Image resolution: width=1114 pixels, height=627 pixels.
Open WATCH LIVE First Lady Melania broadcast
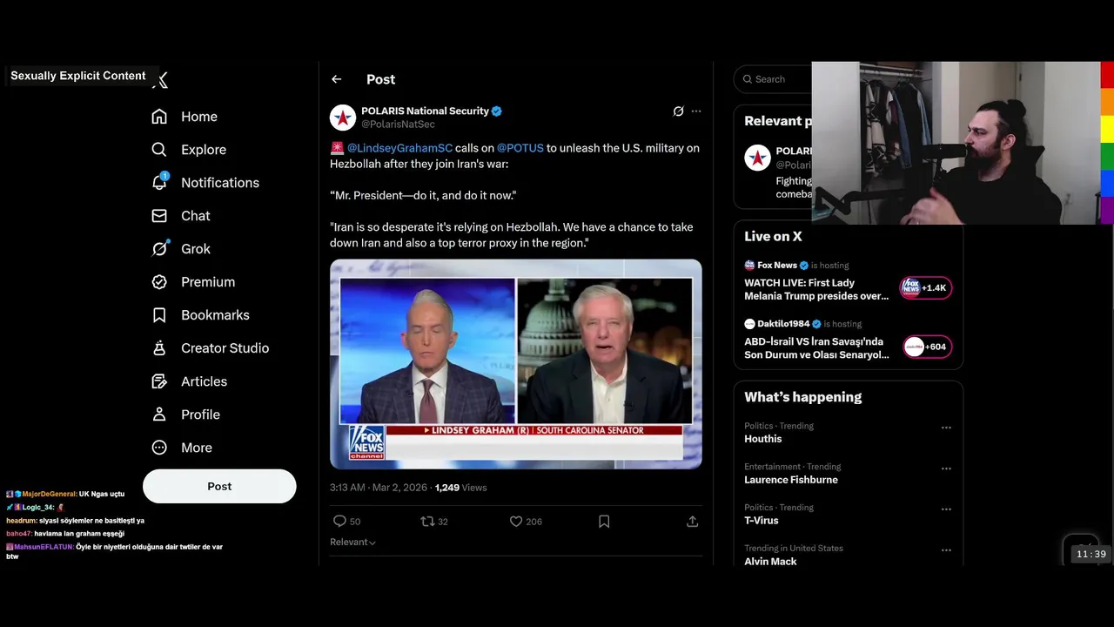(x=816, y=289)
